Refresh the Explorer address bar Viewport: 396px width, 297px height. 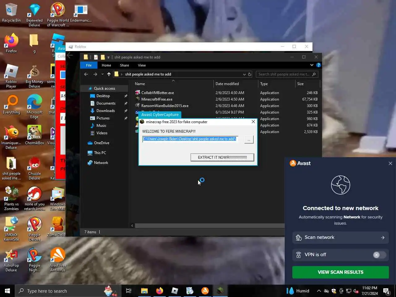tap(250, 74)
